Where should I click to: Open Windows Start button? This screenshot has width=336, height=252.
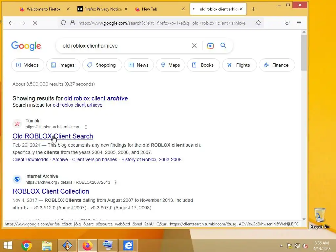tap(8, 245)
